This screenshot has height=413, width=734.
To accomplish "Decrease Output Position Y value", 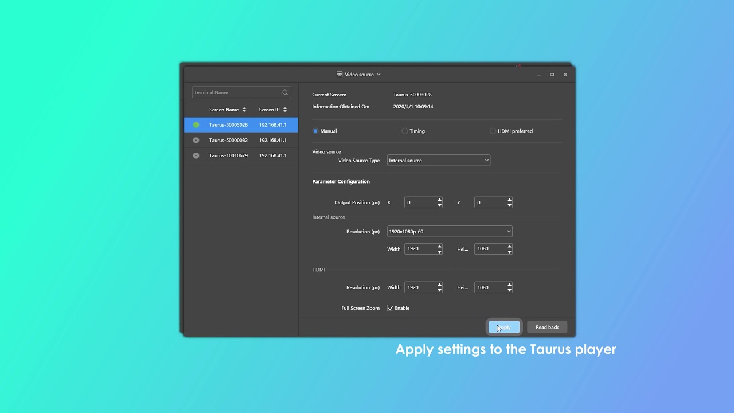I will [x=509, y=205].
